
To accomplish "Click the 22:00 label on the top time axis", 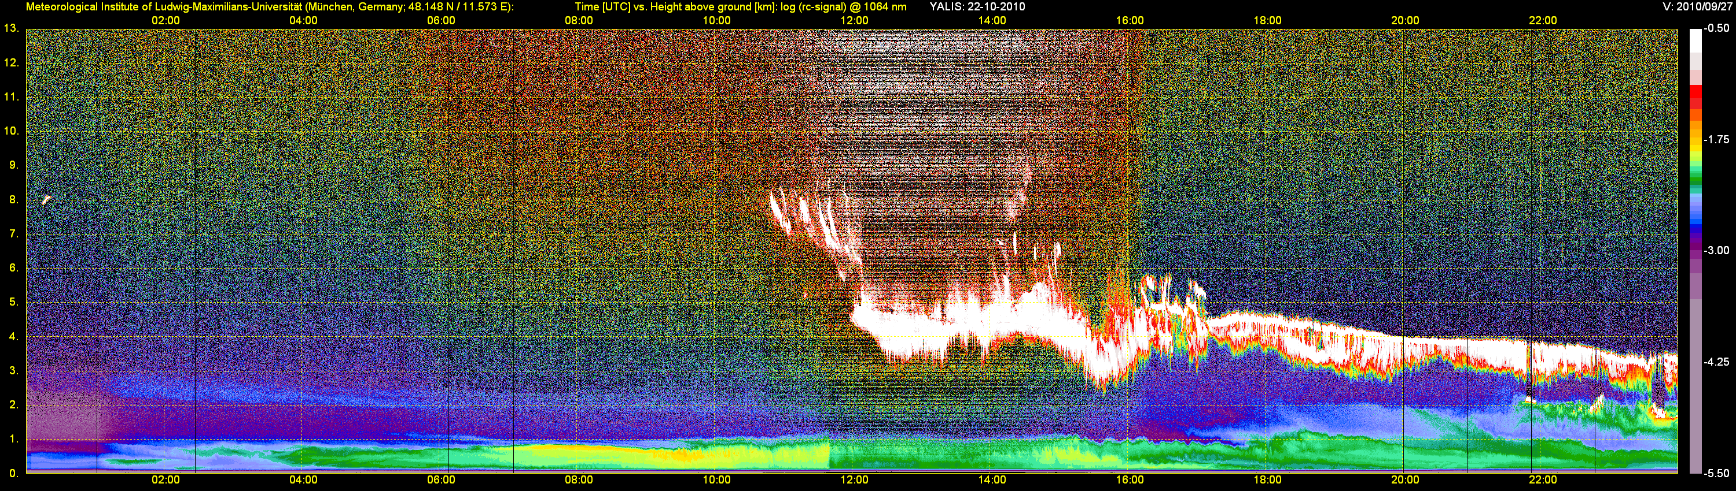I will (1543, 20).
